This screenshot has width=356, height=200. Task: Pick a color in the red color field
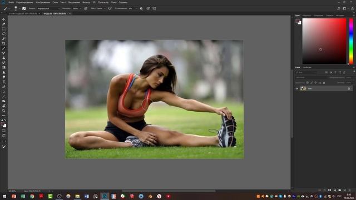click(324, 41)
